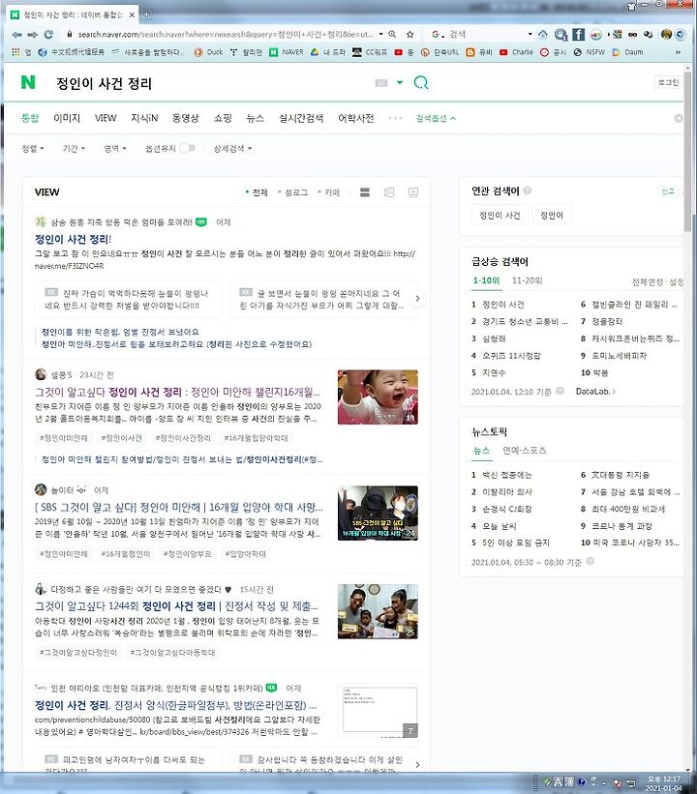
Task: Open the Duck bookmark
Action: click(209, 52)
